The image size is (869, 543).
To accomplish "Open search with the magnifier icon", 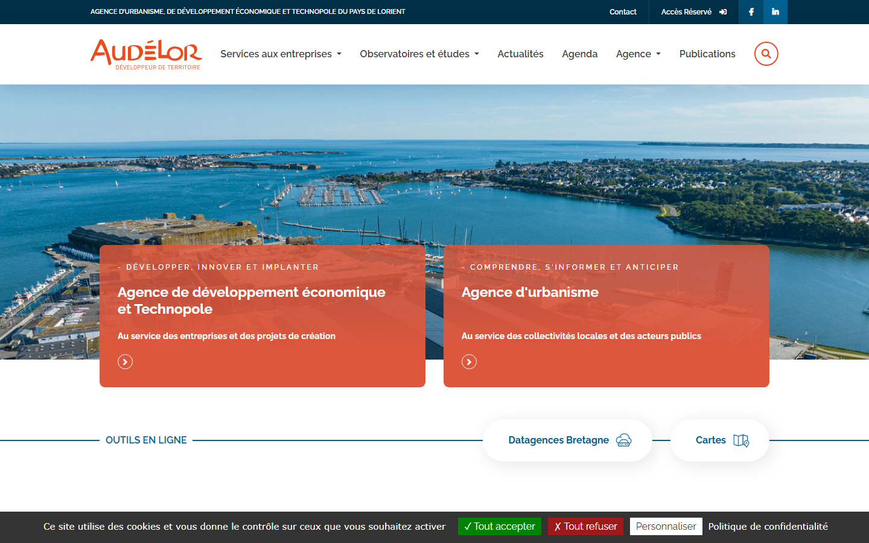I will pyautogui.click(x=766, y=54).
